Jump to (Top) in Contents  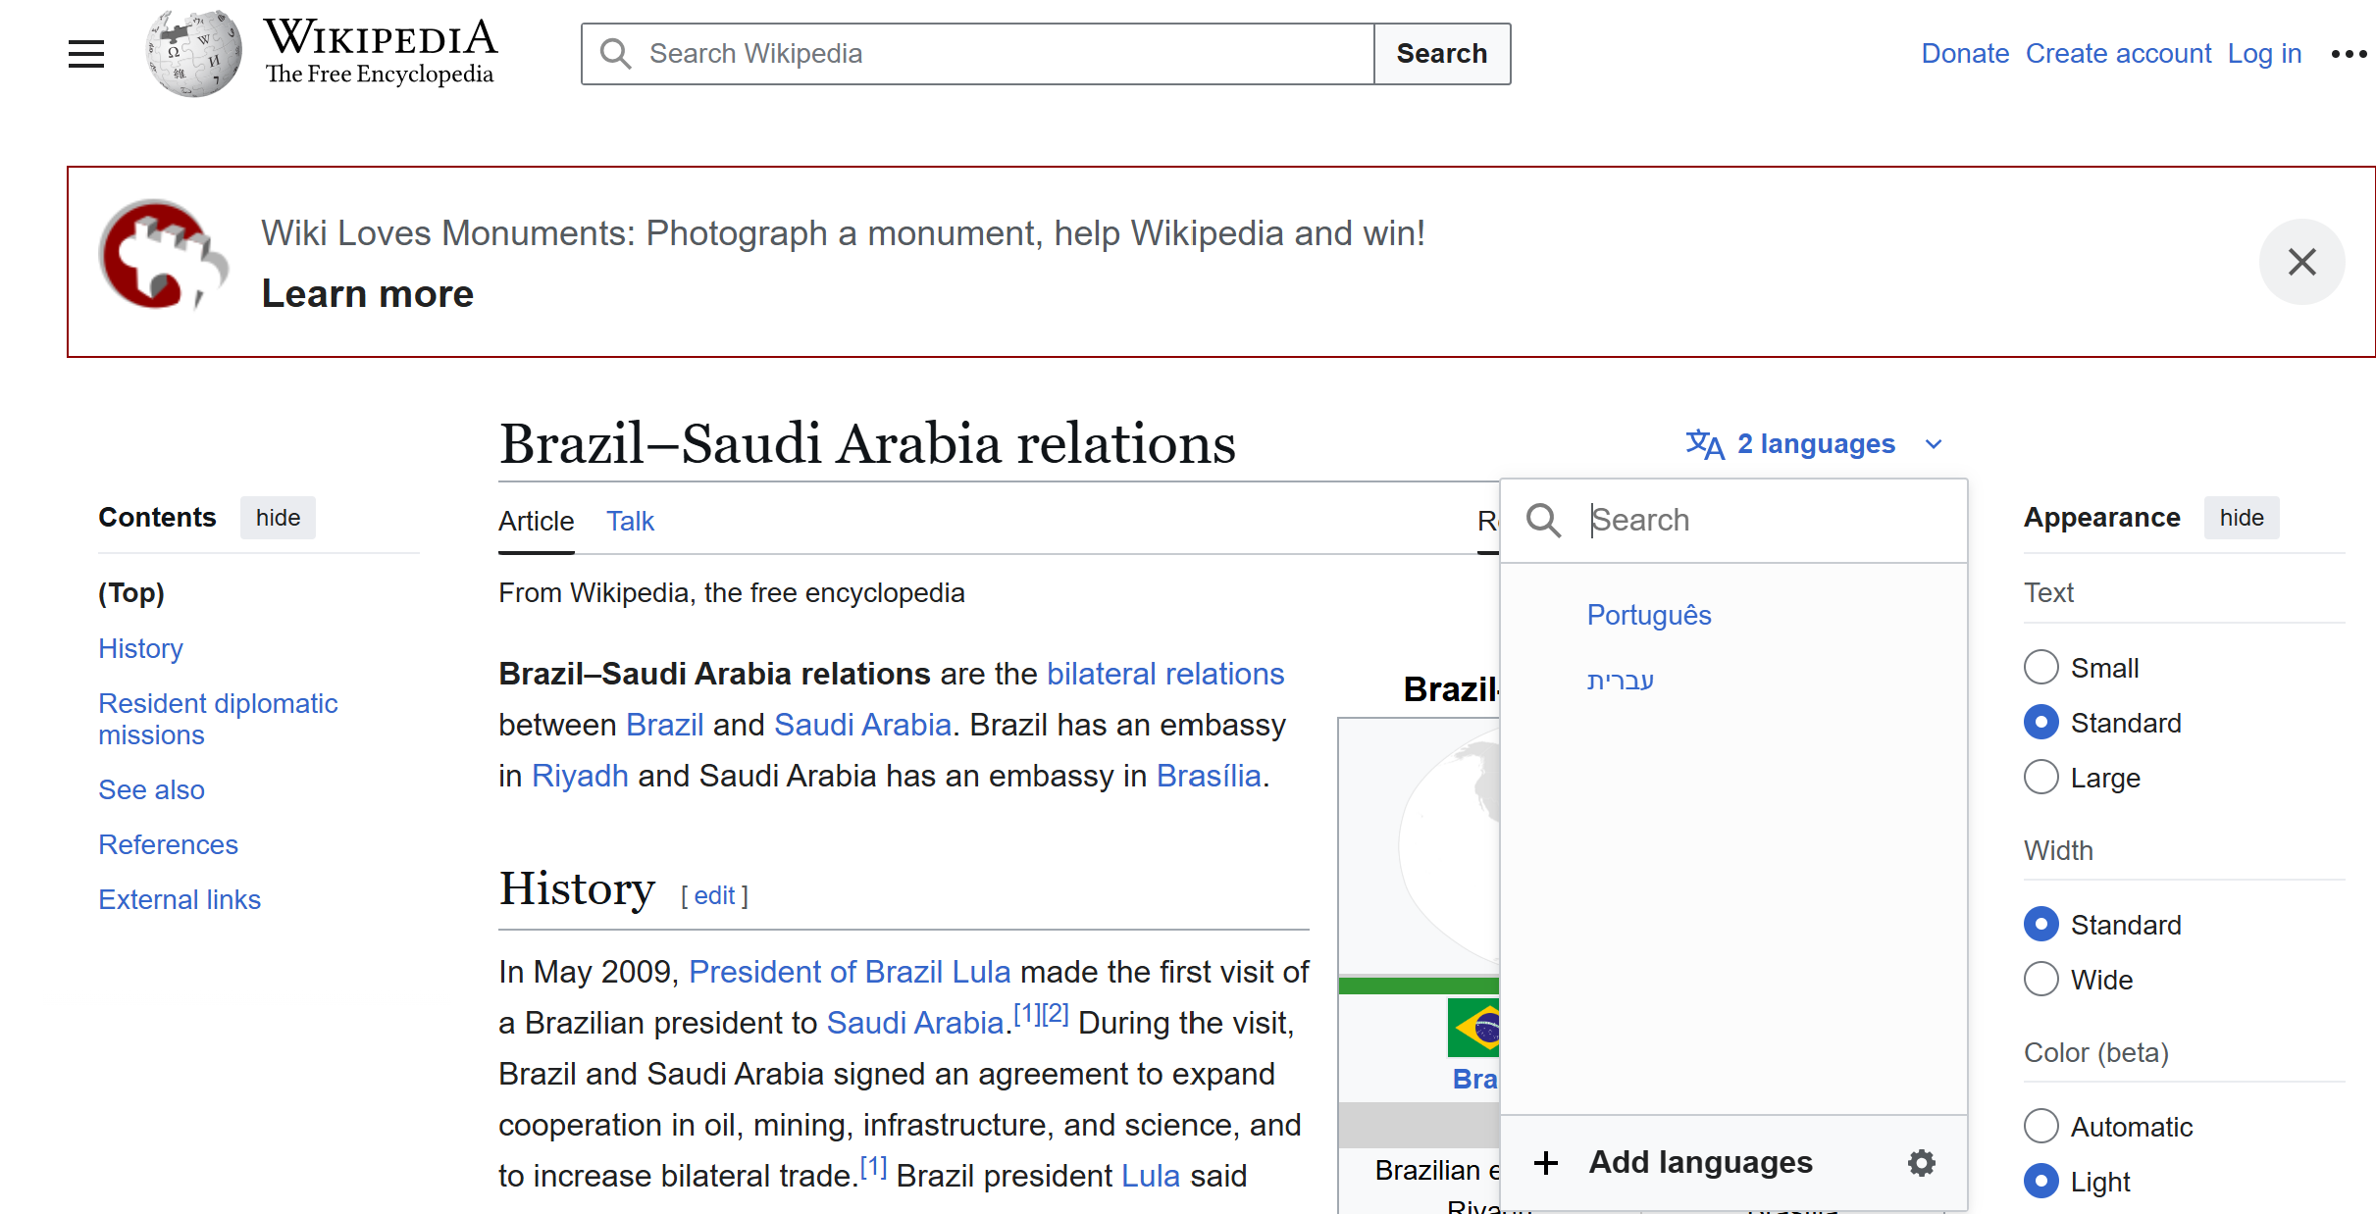[131, 593]
